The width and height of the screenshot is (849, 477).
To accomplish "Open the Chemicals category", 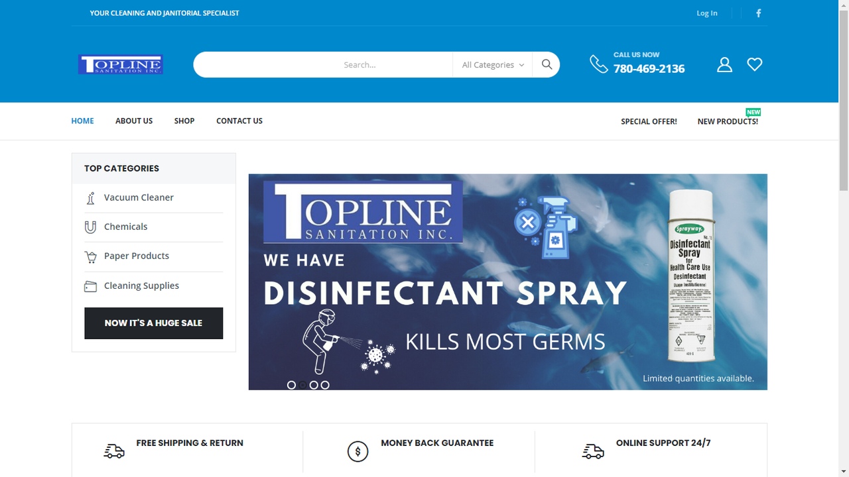I will 126,227.
